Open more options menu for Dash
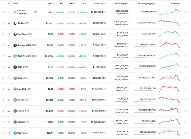Viewport: 191px width, 139px height. point(186,133)
